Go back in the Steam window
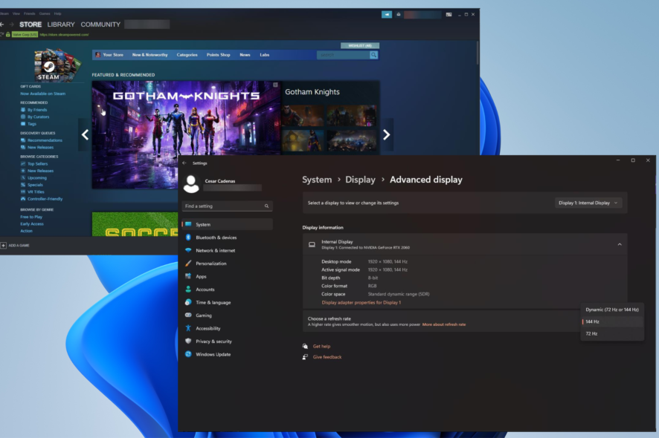Viewport: 659px width, 438px height. point(2,24)
